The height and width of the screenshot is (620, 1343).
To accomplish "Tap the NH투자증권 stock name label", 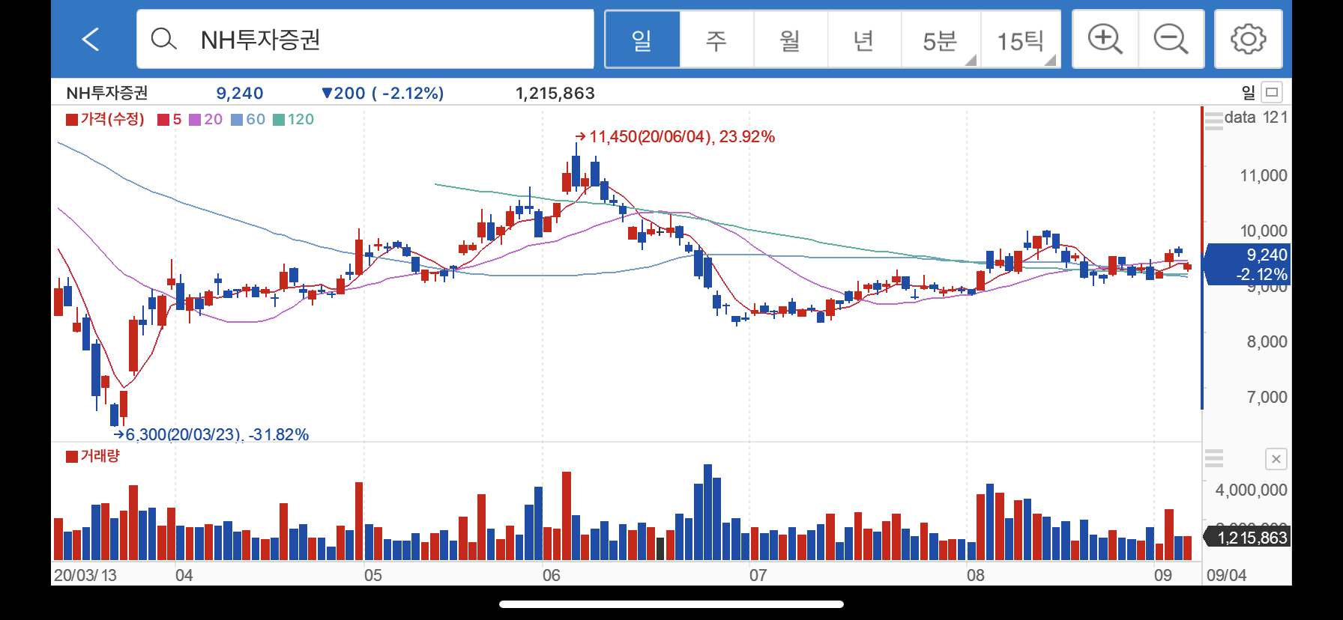I will pos(107,93).
